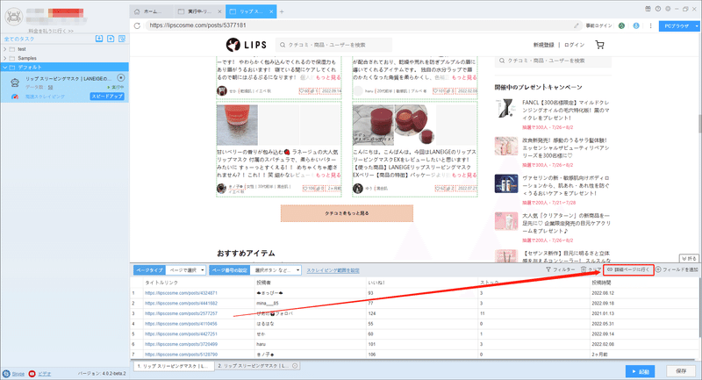Click the ページ番号の設定 button
The width and height of the screenshot is (702, 380).
coord(230,270)
